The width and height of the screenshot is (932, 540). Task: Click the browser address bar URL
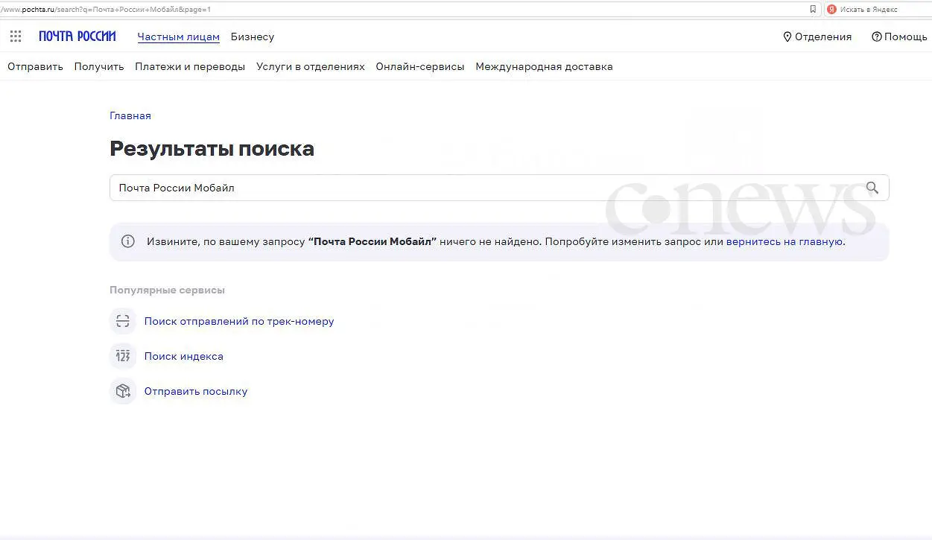(106, 10)
